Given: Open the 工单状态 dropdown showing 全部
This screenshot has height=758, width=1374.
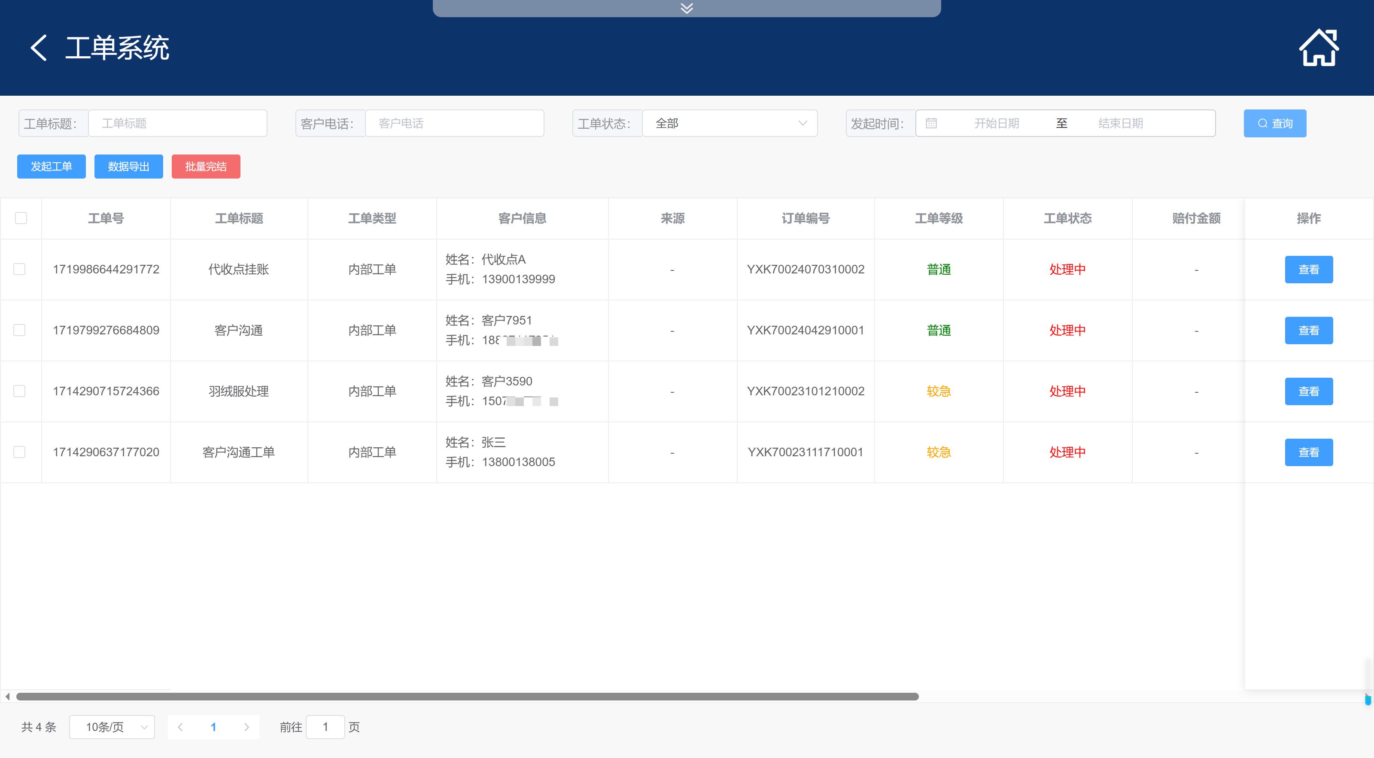Looking at the screenshot, I should 729,123.
